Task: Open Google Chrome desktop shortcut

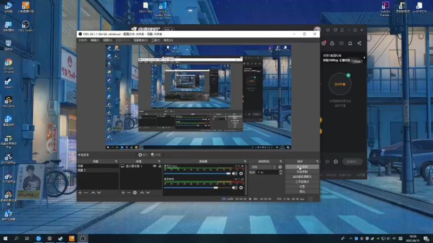Action: tap(8, 66)
